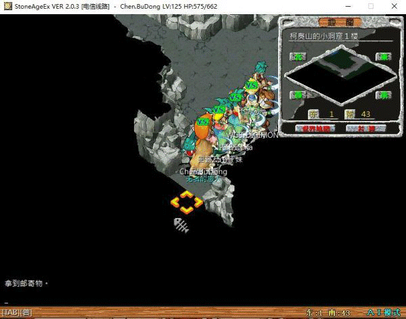Click the orange diamond tile cursor
Image resolution: width=406 pixels, height=319 pixels.
[187, 202]
